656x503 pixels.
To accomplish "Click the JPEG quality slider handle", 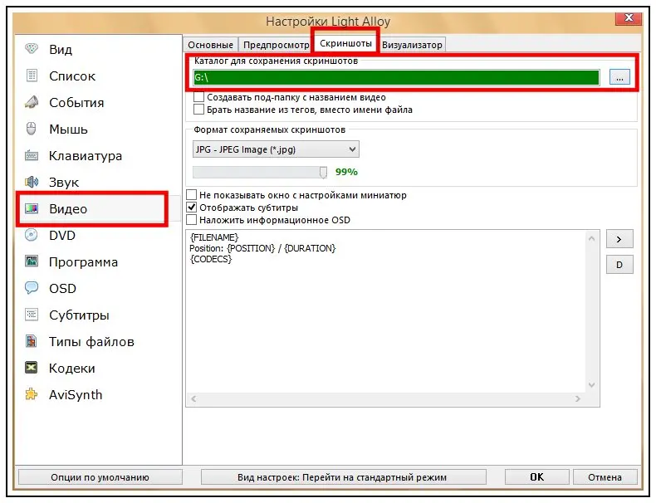I will [323, 173].
